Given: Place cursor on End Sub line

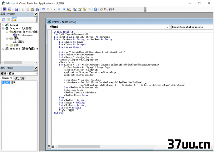Looking at the screenshot, I should pyautogui.click(x=58, y=113).
